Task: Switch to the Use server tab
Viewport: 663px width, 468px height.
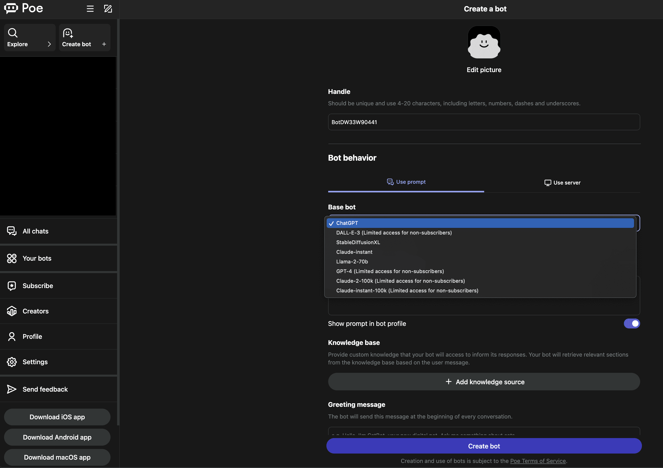Action: pos(562,183)
